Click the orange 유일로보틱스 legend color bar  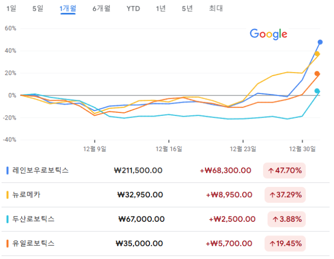point(8,244)
